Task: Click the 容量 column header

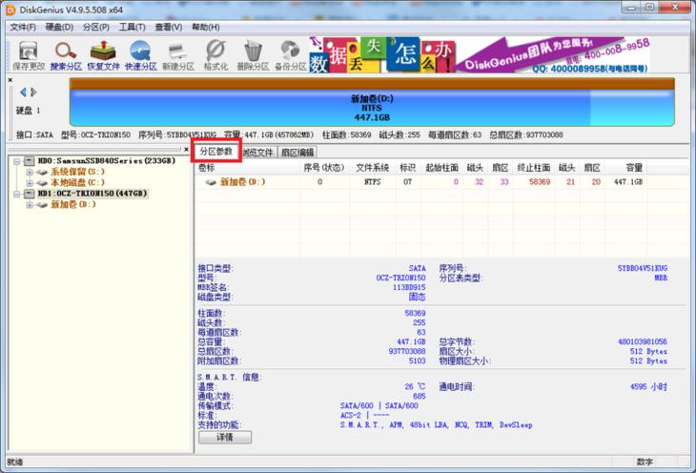Action: 626,168
